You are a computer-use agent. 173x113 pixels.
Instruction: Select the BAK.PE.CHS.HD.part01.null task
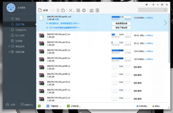[x=102, y=22]
